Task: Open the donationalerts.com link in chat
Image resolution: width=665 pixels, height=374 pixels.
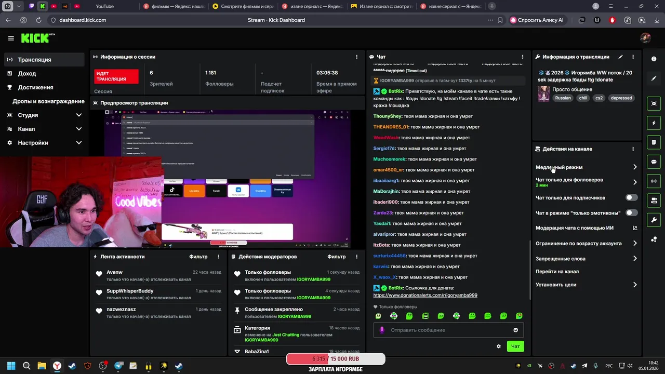Action: click(x=425, y=295)
